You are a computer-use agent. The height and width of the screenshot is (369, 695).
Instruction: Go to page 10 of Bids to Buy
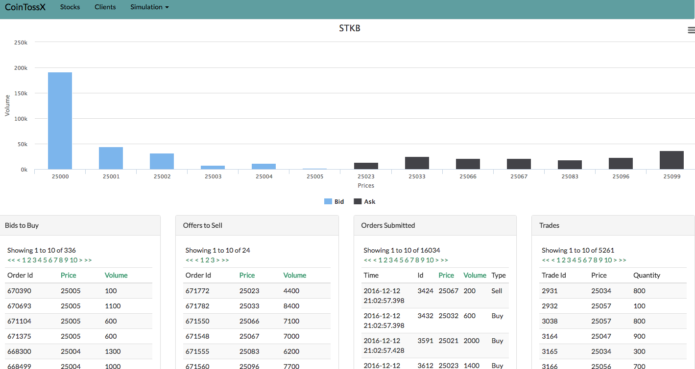(73, 260)
